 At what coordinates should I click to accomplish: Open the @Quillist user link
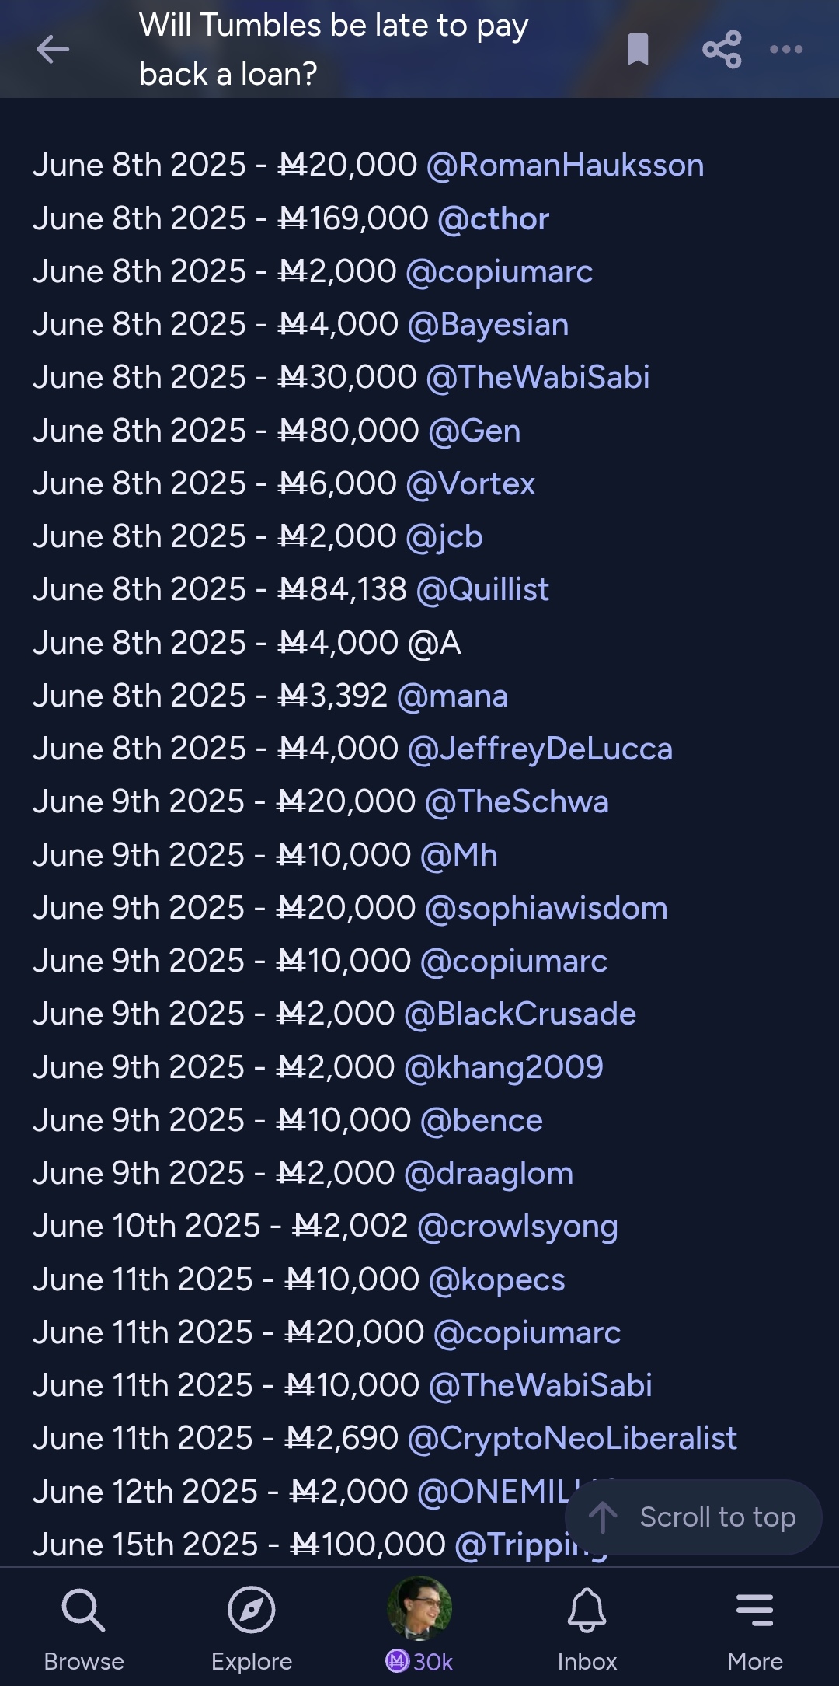coord(482,590)
